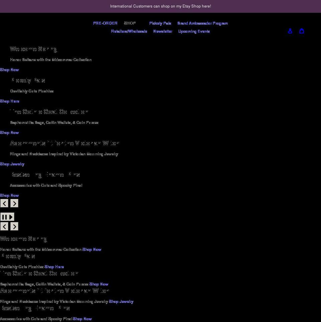Open Retailers/Wholesale nav link
Viewport: 321px width, 322px height.
[129, 31]
